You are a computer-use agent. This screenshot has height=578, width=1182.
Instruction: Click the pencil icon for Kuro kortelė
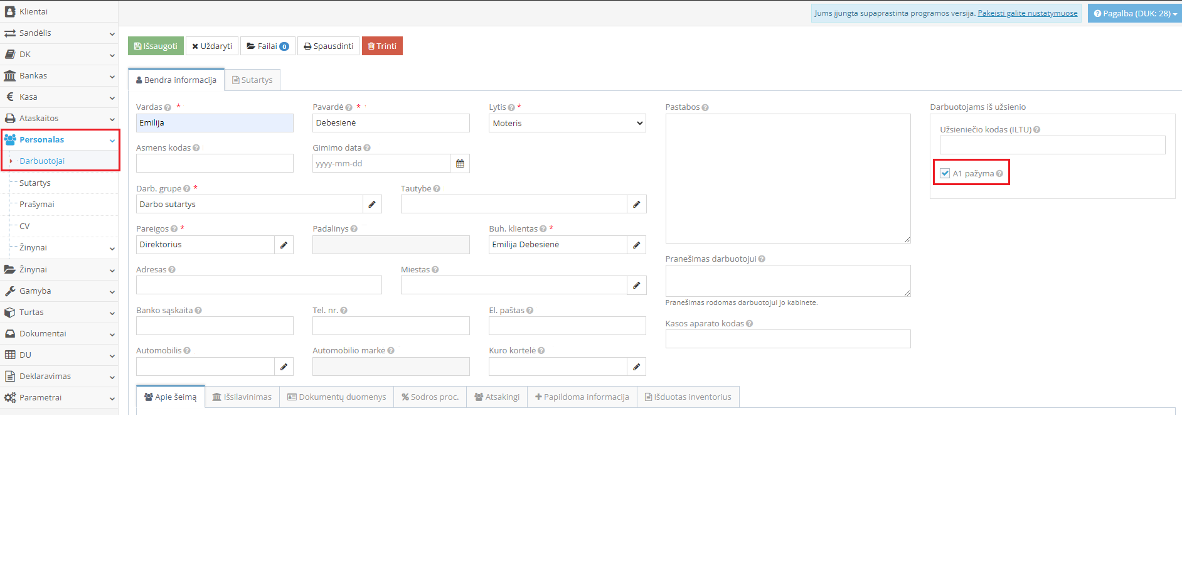637,367
